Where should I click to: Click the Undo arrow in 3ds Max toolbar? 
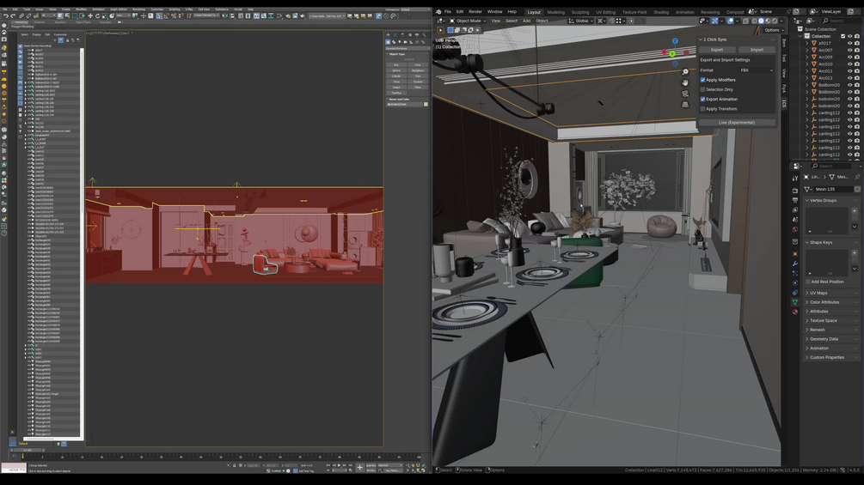6,16
